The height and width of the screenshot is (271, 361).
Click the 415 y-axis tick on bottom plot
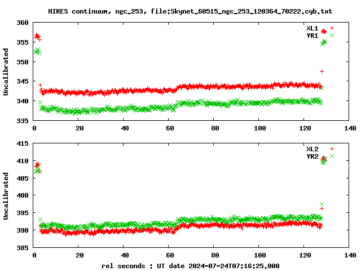click(x=23, y=143)
